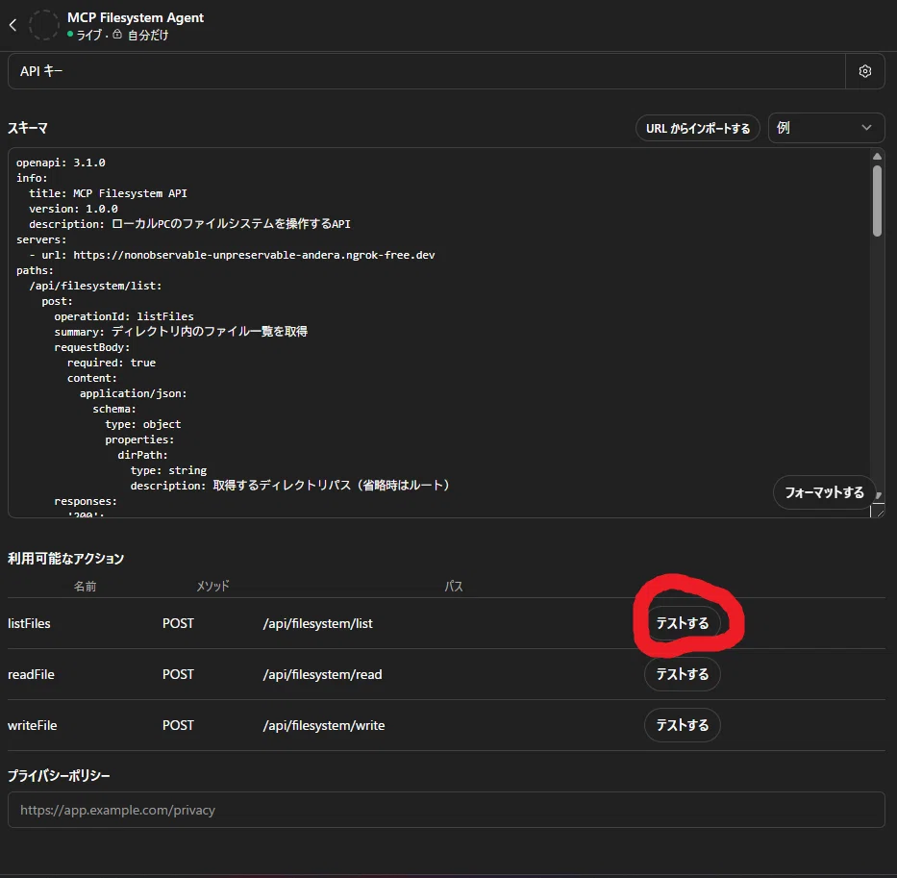Click the フォーマットする button
This screenshot has width=897, height=878.
point(824,492)
